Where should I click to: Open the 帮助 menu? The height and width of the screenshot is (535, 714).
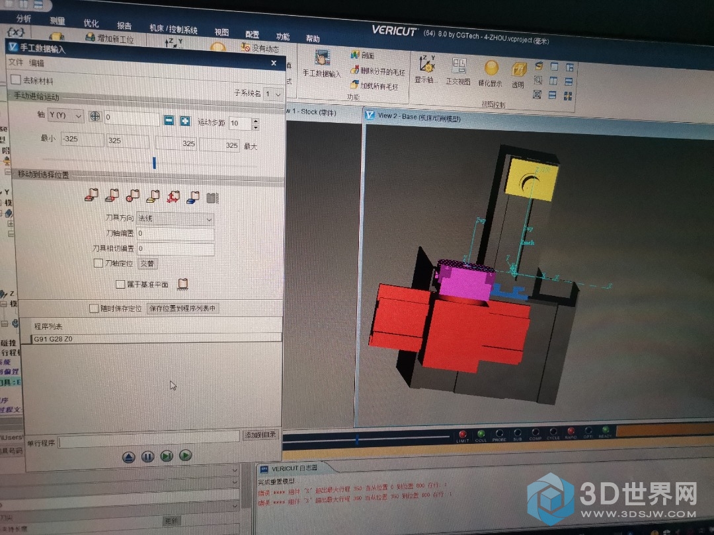[x=312, y=38]
